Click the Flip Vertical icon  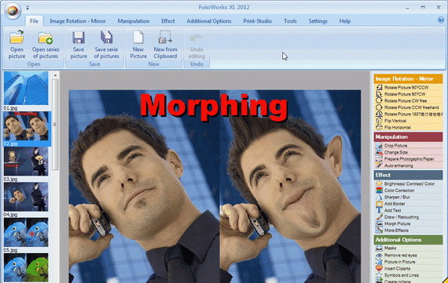[x=379, y=121]
